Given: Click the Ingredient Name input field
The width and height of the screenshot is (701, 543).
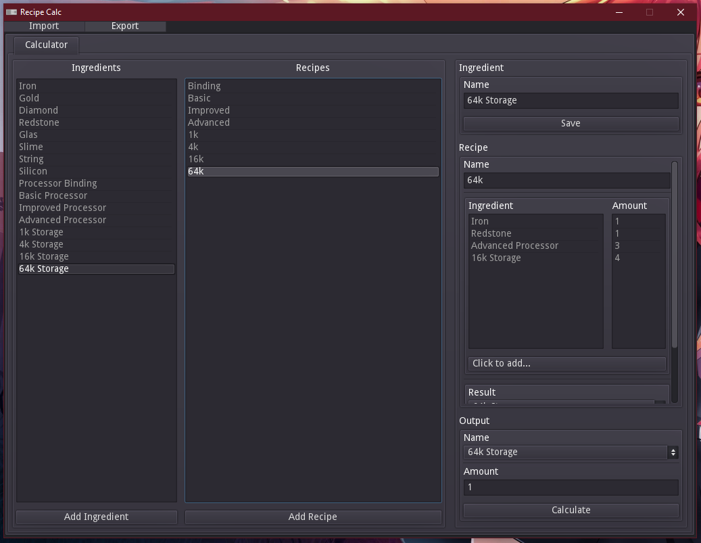Looking at the screenshot, I should click(x=571, y=100).
